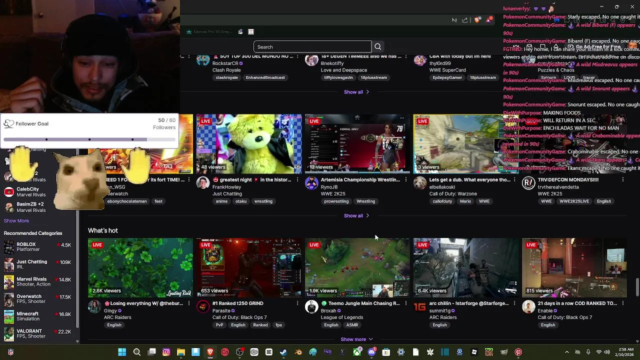Open options menu for Enable COD RANKED stream

[623, 303]
